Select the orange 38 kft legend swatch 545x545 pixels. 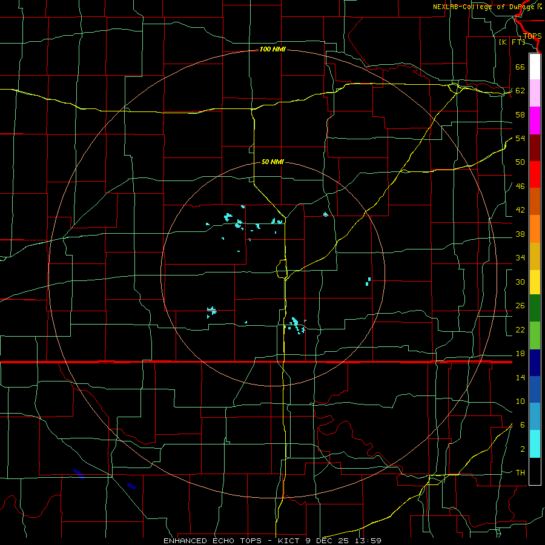pos(535,229)
